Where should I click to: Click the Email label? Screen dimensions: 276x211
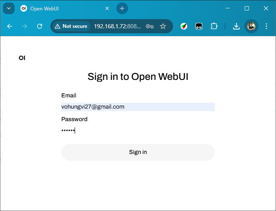point(69,95)
